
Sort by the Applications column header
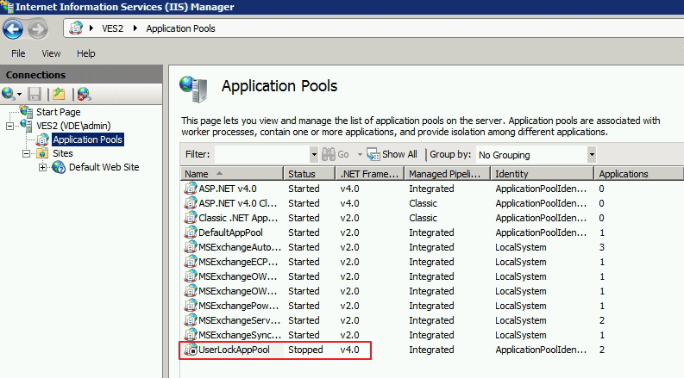(x=638, y=174)
